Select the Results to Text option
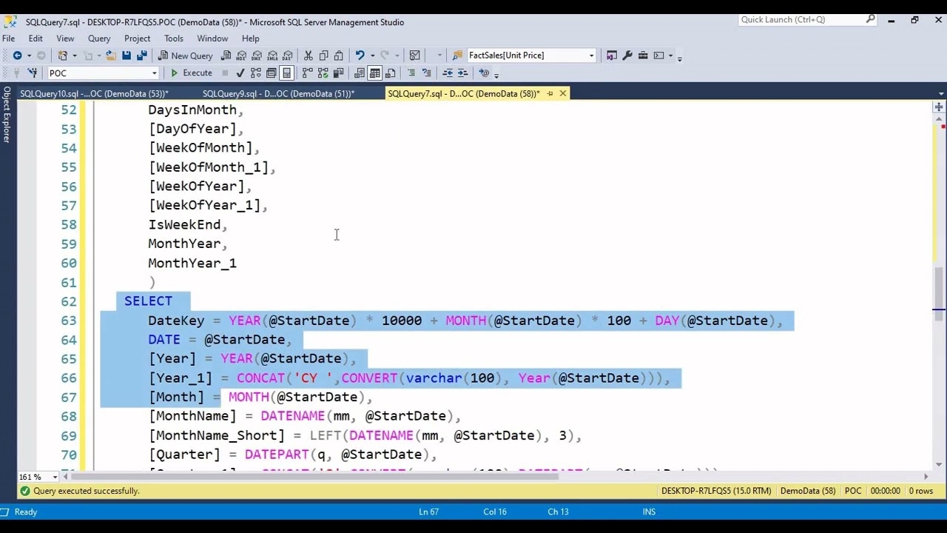The height and width of the screenshot is (533, 947). (359, 73)
